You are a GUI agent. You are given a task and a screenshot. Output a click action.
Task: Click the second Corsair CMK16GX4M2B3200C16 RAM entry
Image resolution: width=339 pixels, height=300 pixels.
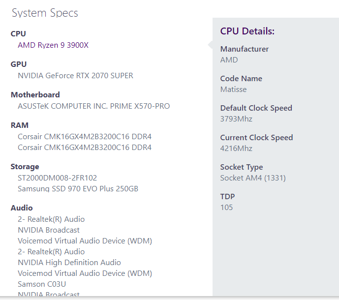pyautogui.click(x=85, y=148)
